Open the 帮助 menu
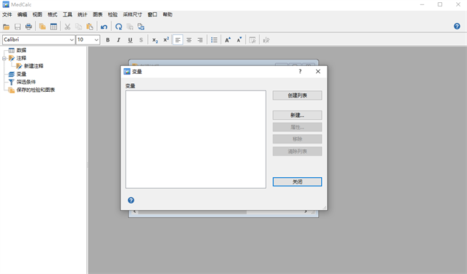The width and height of the screenshot is (467, 274). pyautogui.click(x=167, y=14)
